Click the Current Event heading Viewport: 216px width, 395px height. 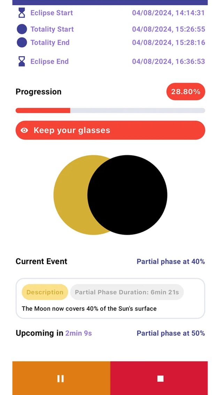(x=41, y=261)
